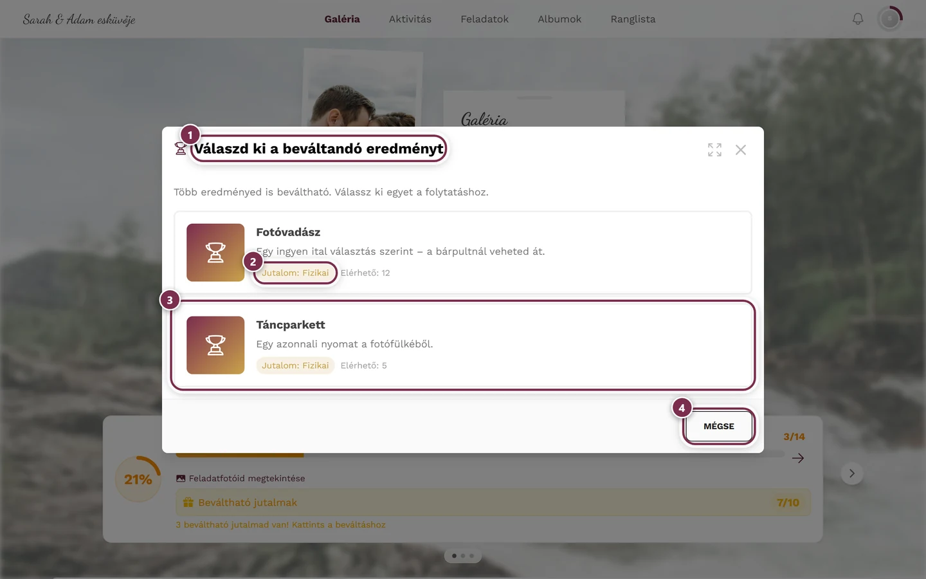Click the Táncparkett 'Jutalom: Fizikai' tag
This screenshot has height=579, width=926.
click(295, 365)
